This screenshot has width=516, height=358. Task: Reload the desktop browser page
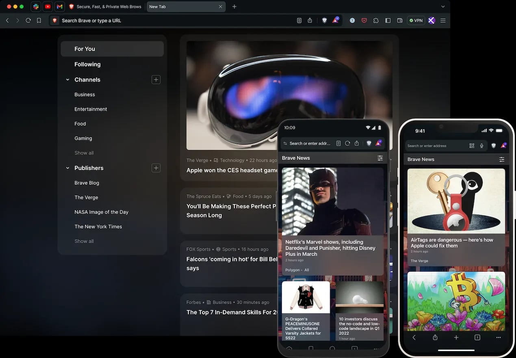click(x=28, y=20)
